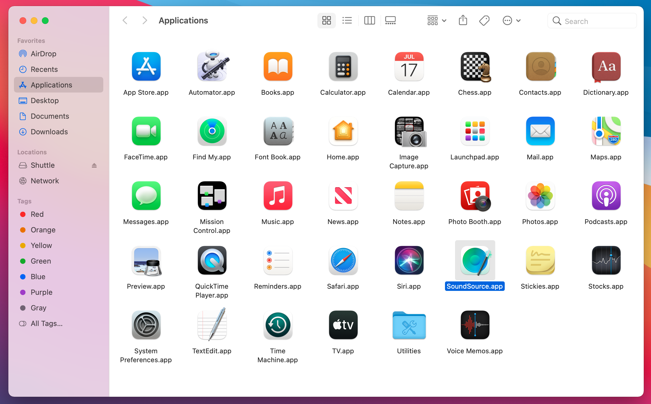This screenshot has height=404, width=651.
Task: Open the Action menu with ellipsis
Action: click(512, 20)
